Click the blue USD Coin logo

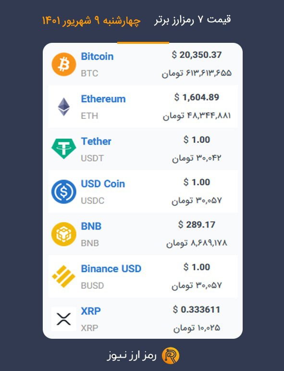[x=64, y=192]
